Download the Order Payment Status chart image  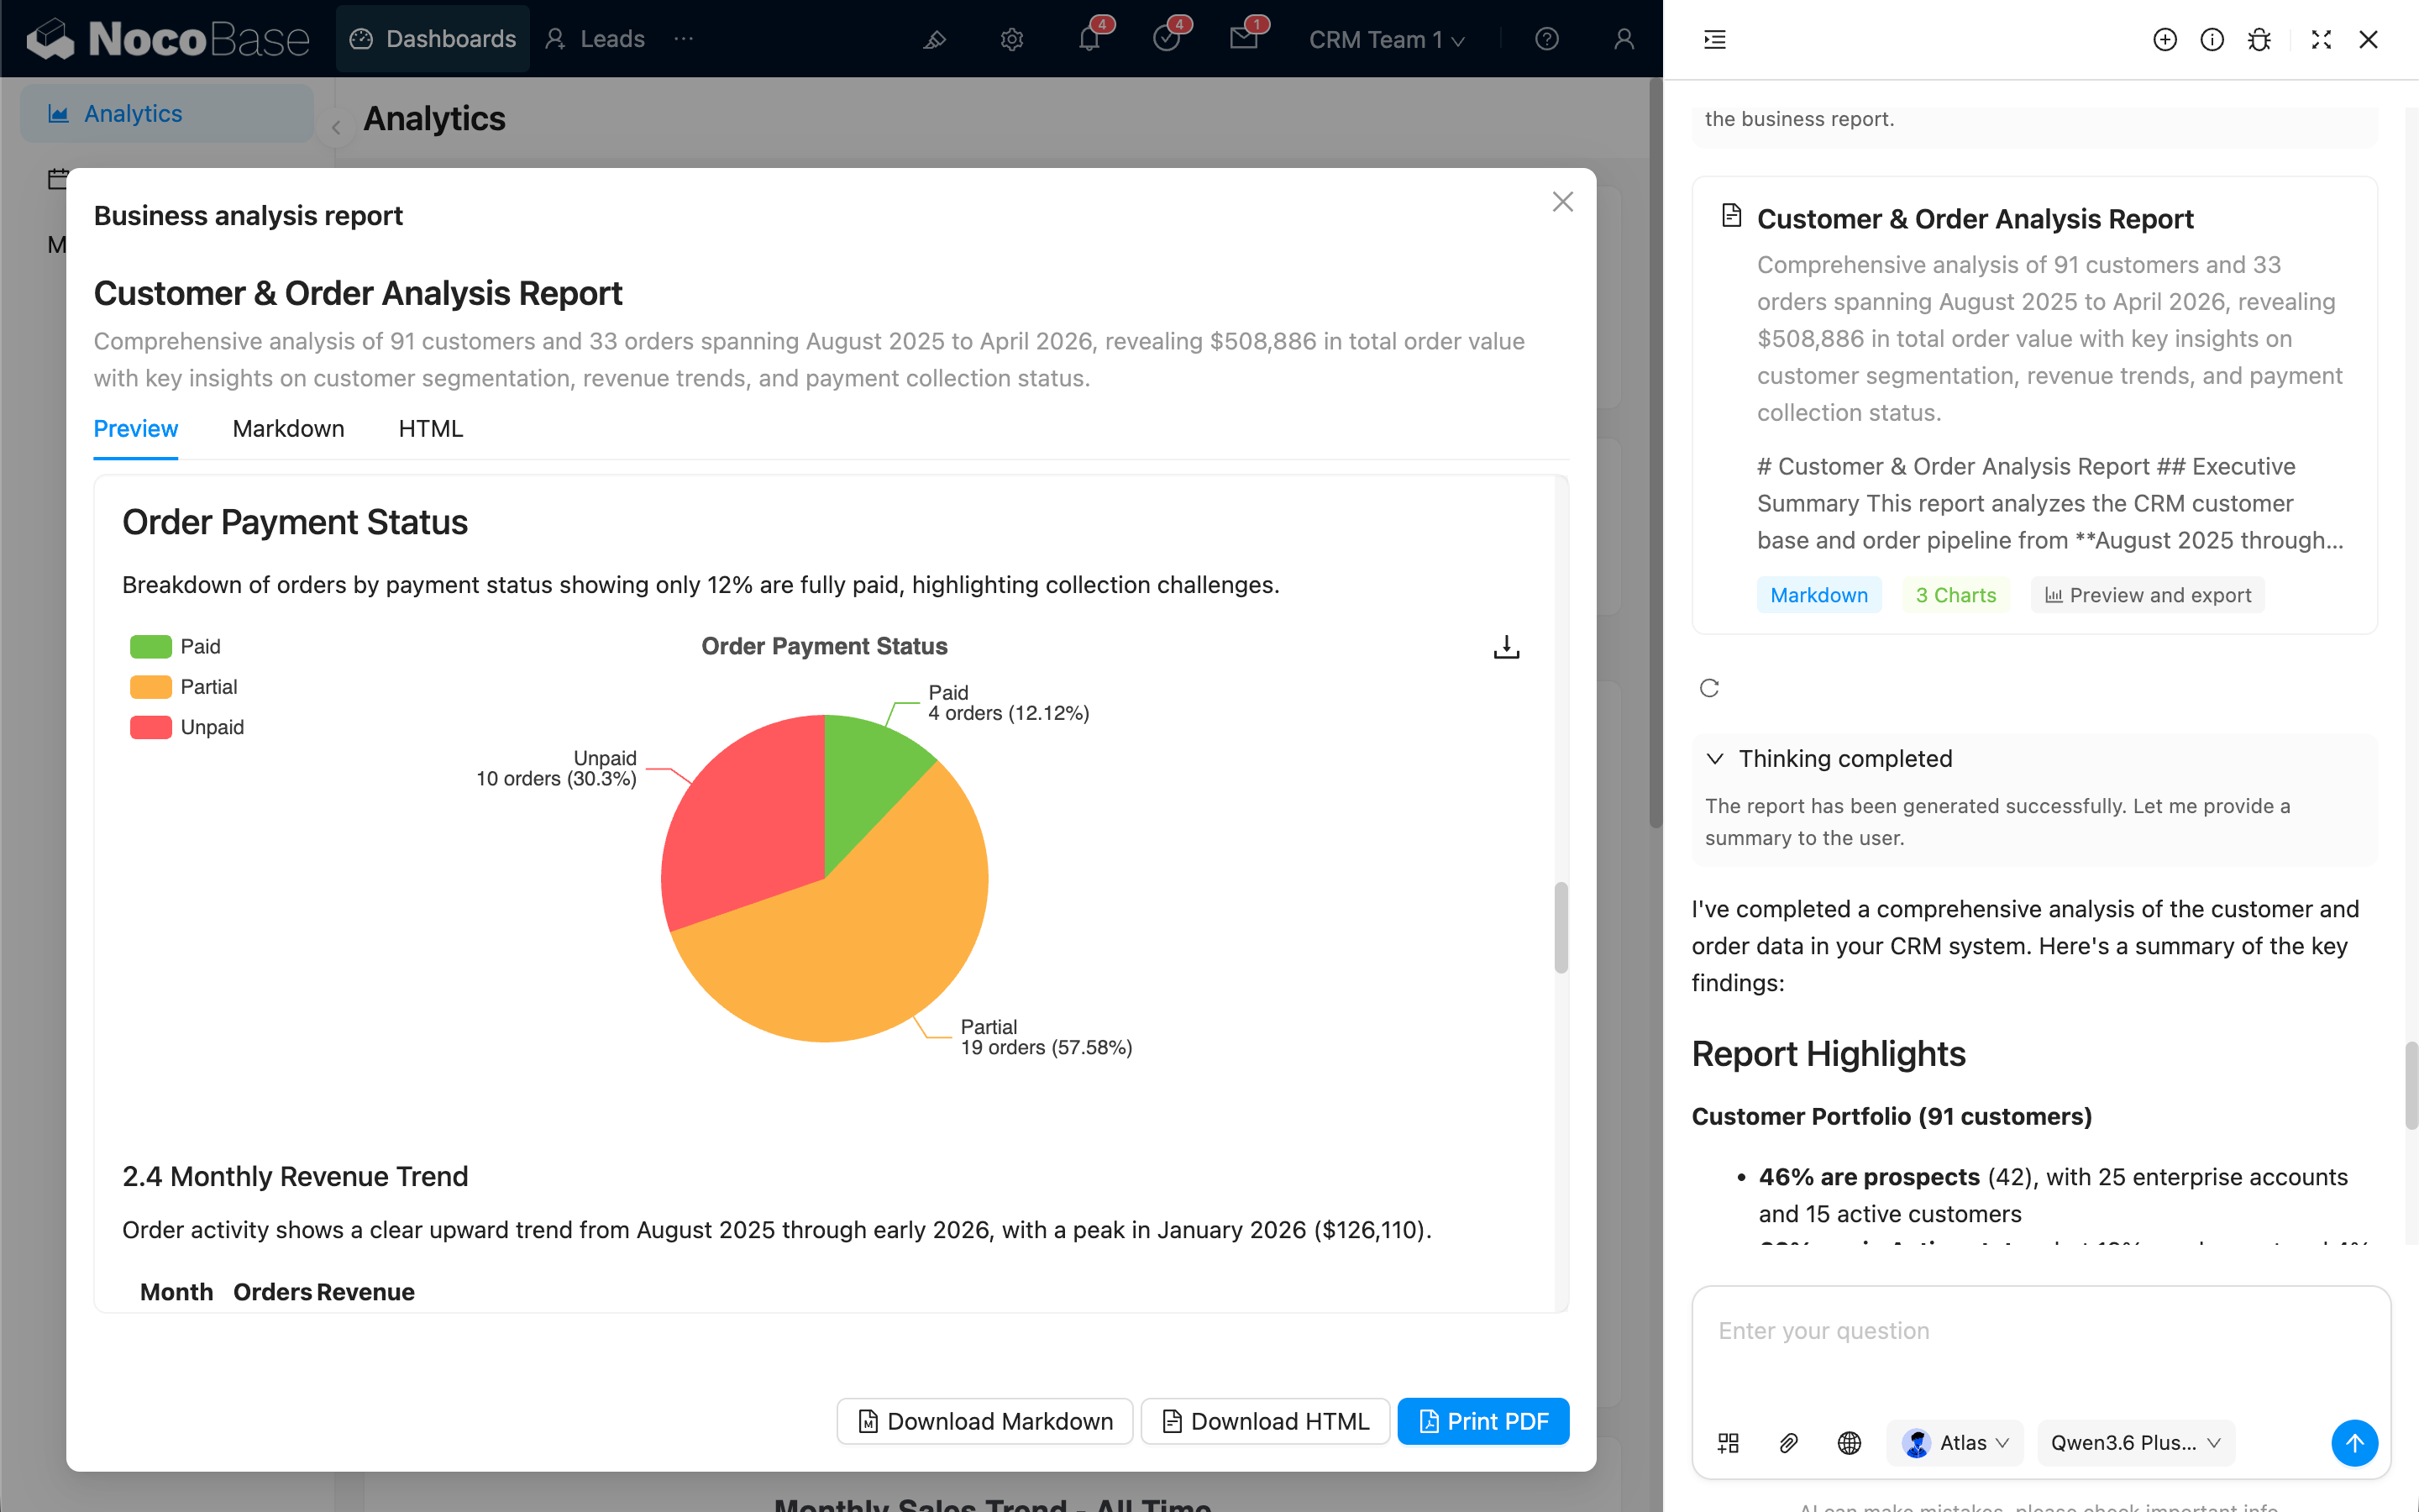click(1505, 647)
